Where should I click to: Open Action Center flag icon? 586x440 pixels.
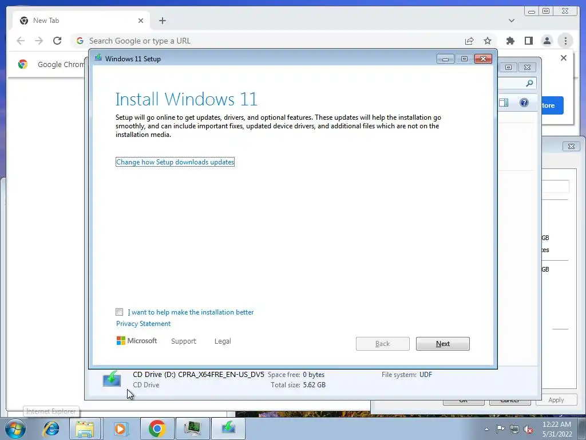point(500,429)
